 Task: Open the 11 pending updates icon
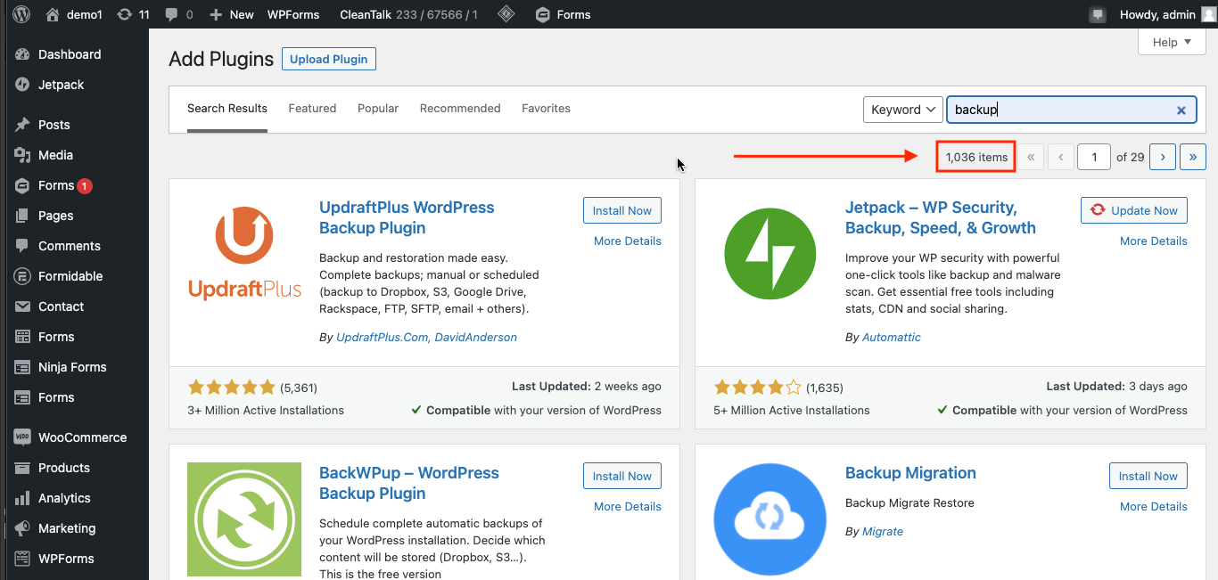pos(124,14)
